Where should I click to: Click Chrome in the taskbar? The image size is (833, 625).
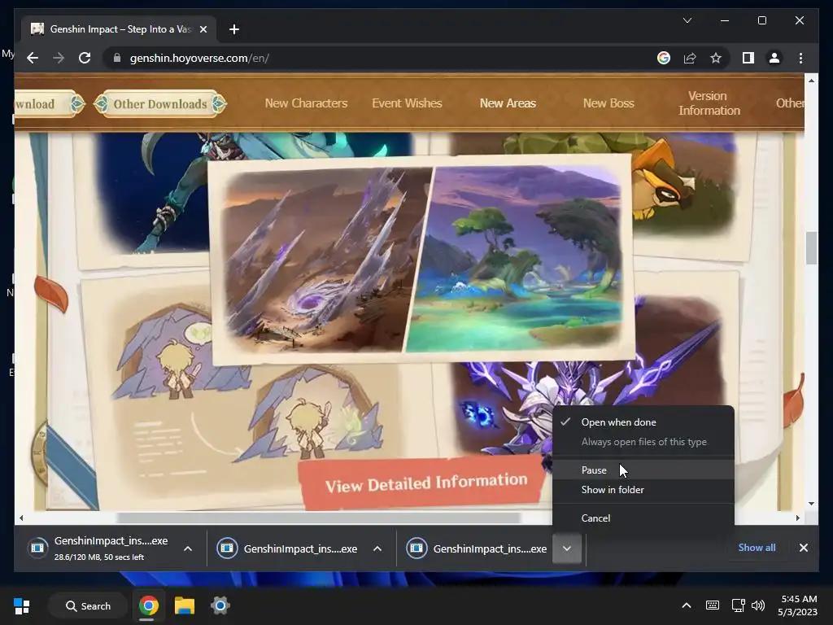point(148,605)
